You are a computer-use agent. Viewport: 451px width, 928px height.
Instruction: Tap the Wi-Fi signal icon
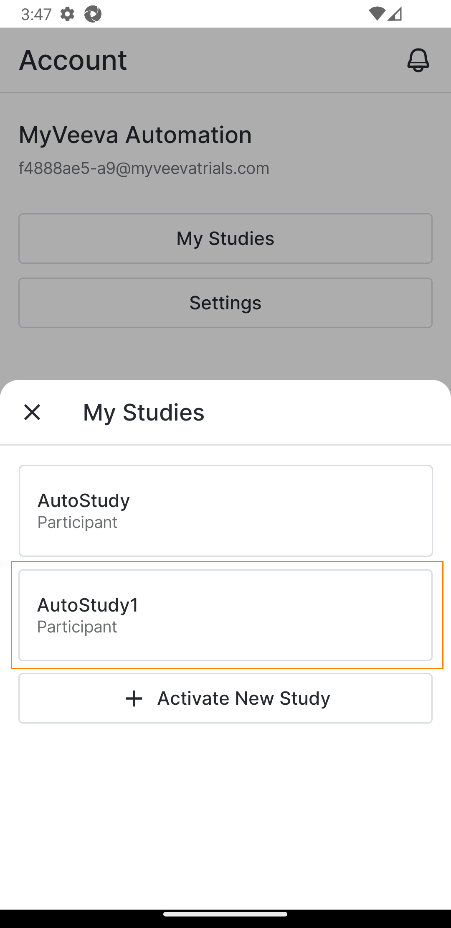tap(377, 14)
